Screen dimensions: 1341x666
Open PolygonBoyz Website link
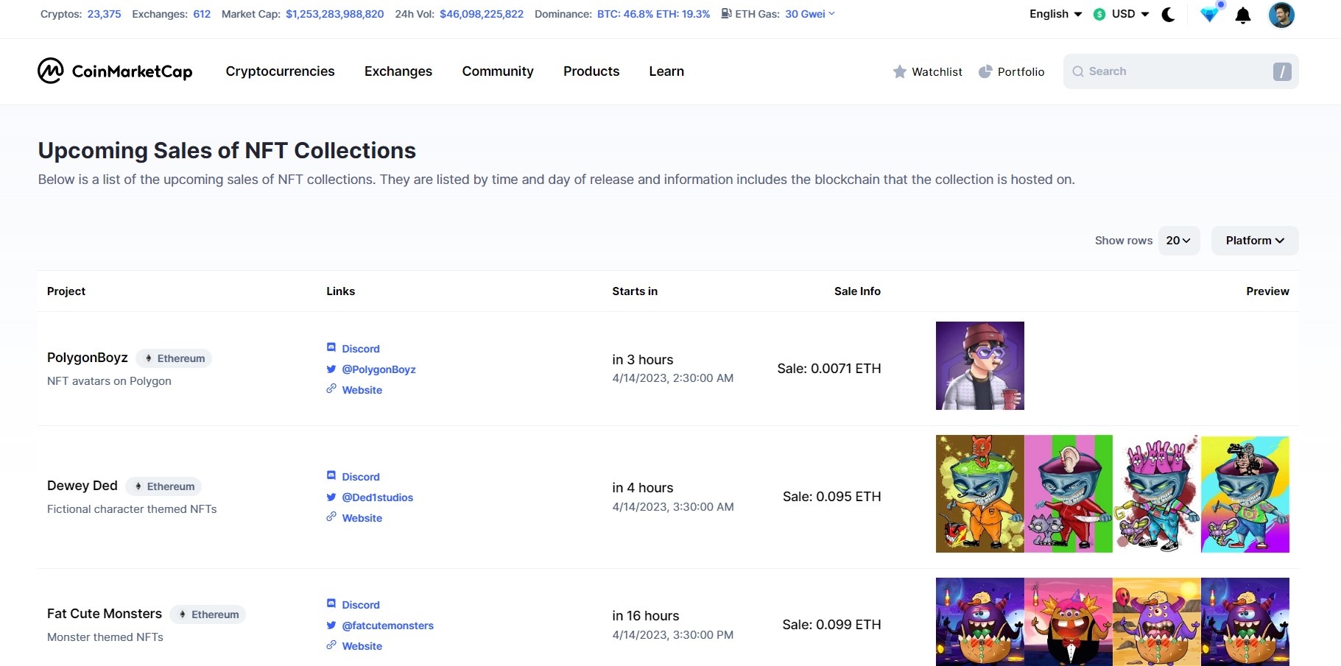(362, 390)
